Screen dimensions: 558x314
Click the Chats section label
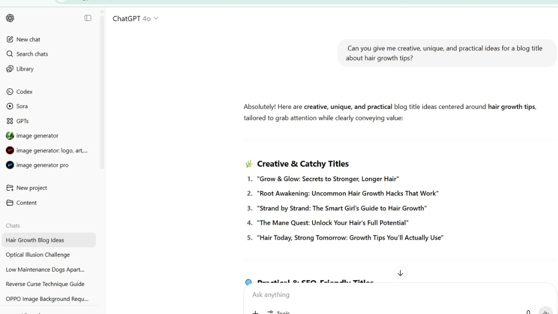tap(13, 226)
